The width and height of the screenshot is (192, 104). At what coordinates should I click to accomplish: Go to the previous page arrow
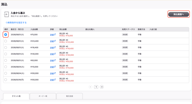91,87
